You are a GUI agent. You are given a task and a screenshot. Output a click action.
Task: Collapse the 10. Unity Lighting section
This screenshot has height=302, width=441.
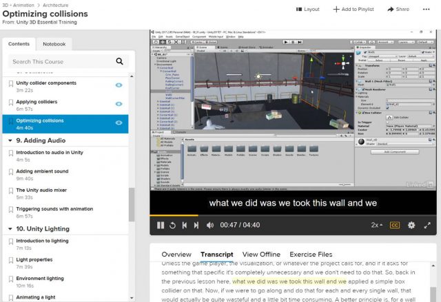10,229
